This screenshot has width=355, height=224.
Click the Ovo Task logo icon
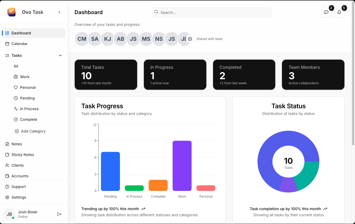(x=11, y=12)
